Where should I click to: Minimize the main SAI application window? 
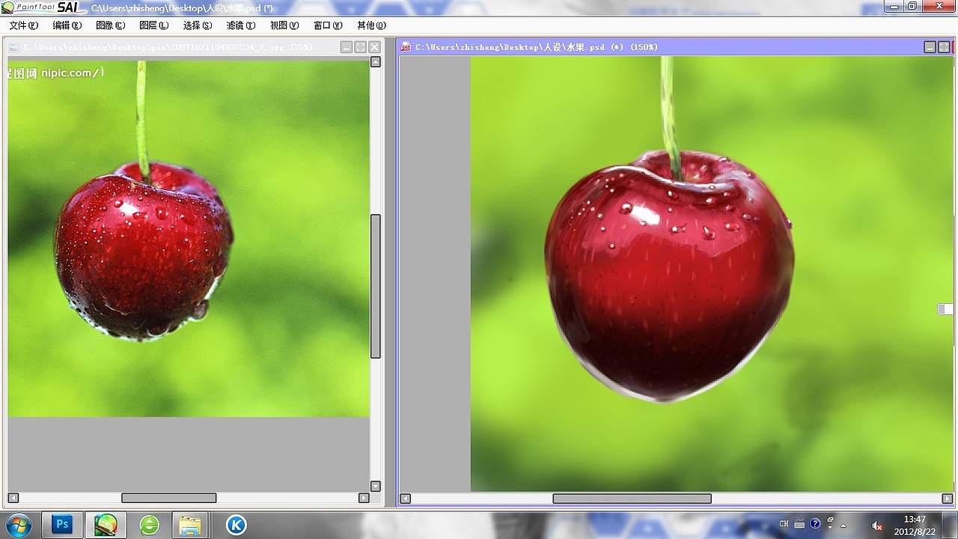pos(894,6)
